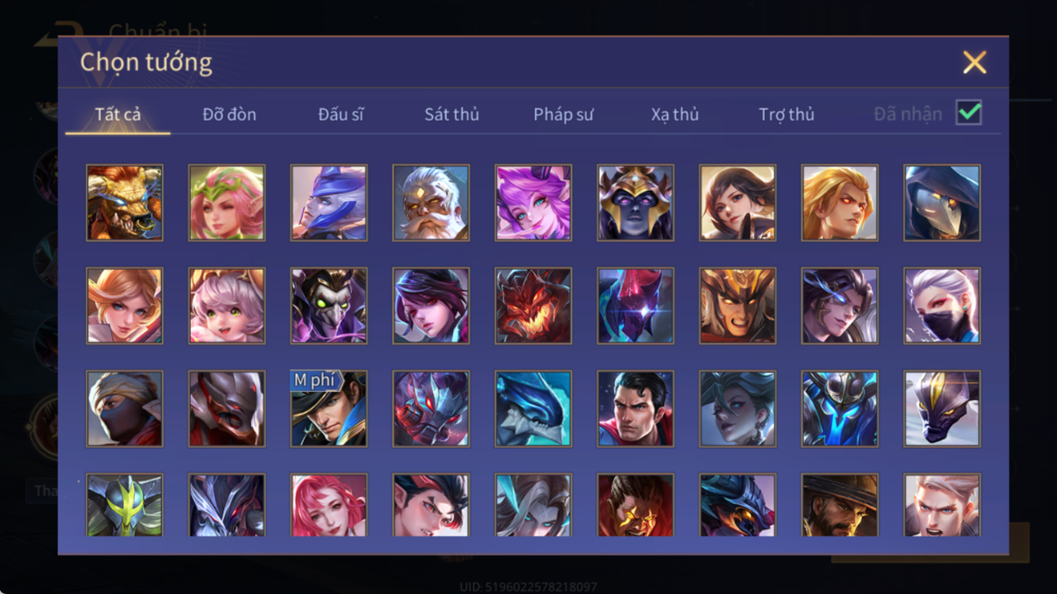The width and height of the screenshot is (1057, 594).
Task: Switch to Xạ thủ category
Action: tap(675, 114)
